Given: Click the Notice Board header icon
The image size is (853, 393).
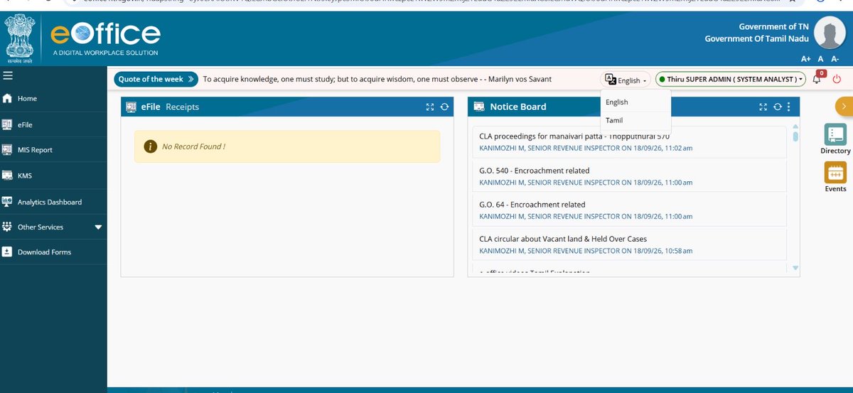Looking at the screenshot, I should pyautogui.click(x=479, y=107).
